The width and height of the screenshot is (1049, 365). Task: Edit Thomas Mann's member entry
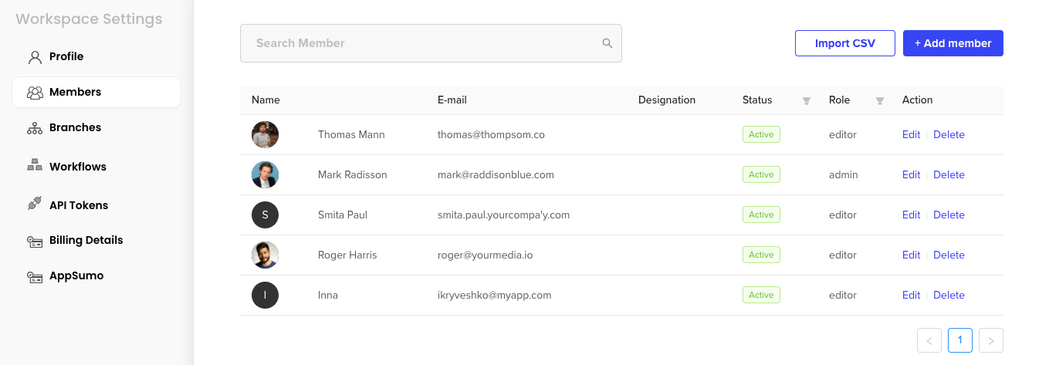point(911,134)
